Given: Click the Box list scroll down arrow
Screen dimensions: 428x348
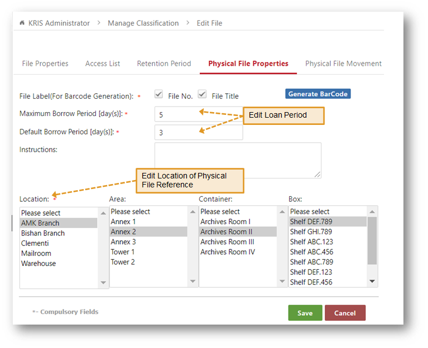Looking at the screenshot, I should pyautogui.click(x=372, y=281).
